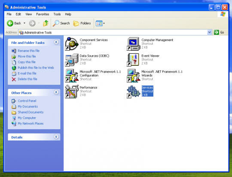The image size is (232, 177).
Task: Click the Delete this file link
Action: point(27,79)
